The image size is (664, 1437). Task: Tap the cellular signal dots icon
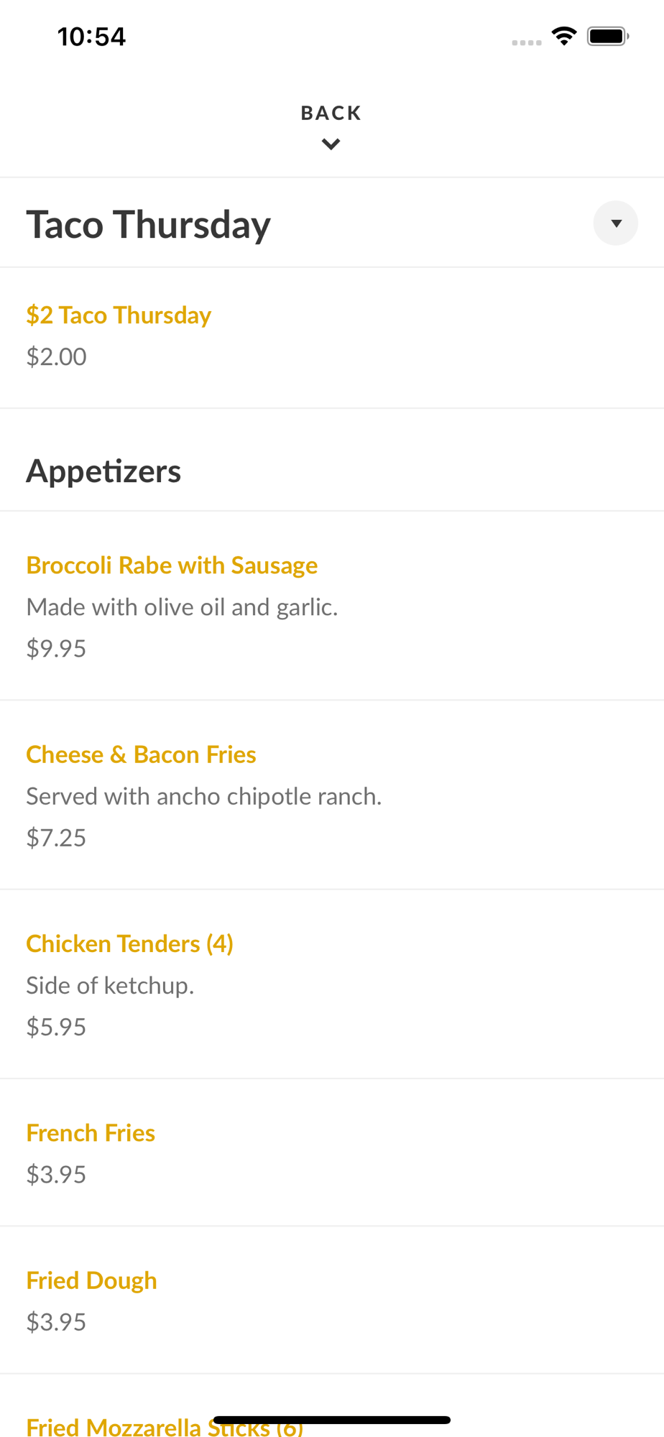(526, 42)
